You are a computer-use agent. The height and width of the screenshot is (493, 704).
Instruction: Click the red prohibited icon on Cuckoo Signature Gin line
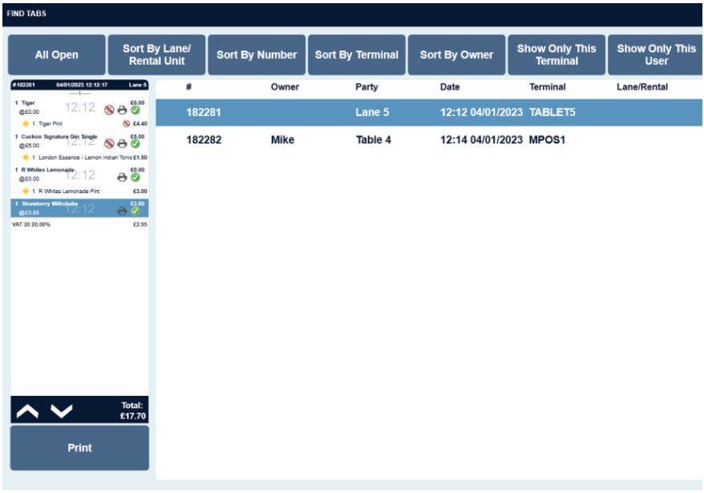coord(109,143)
